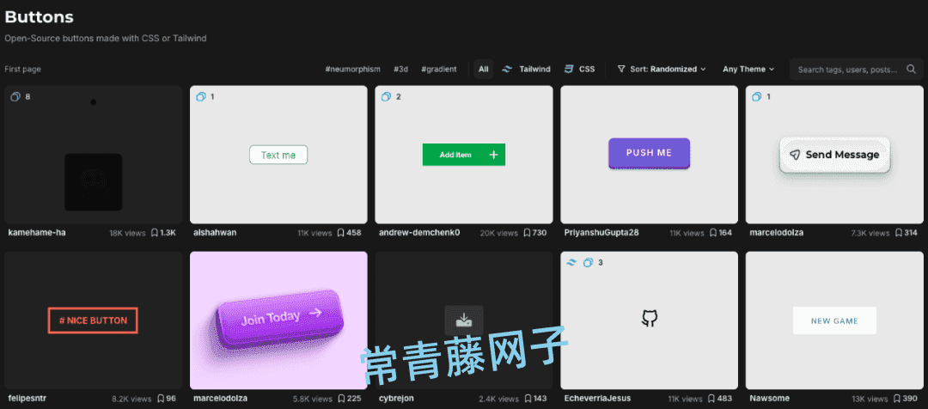Click the purple PUSH ME button
The height and width of the screenshot is (409, 928).
[x=650, y=153]
